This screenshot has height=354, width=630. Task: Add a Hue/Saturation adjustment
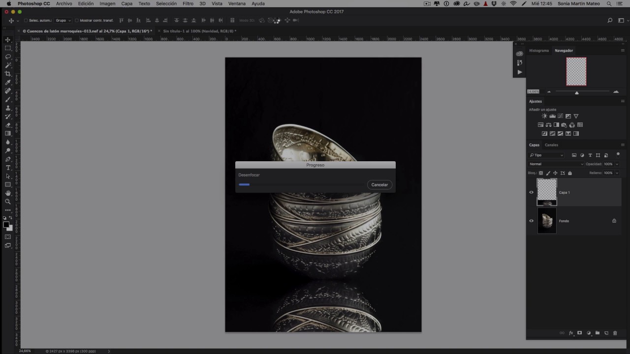click(540, 125)
